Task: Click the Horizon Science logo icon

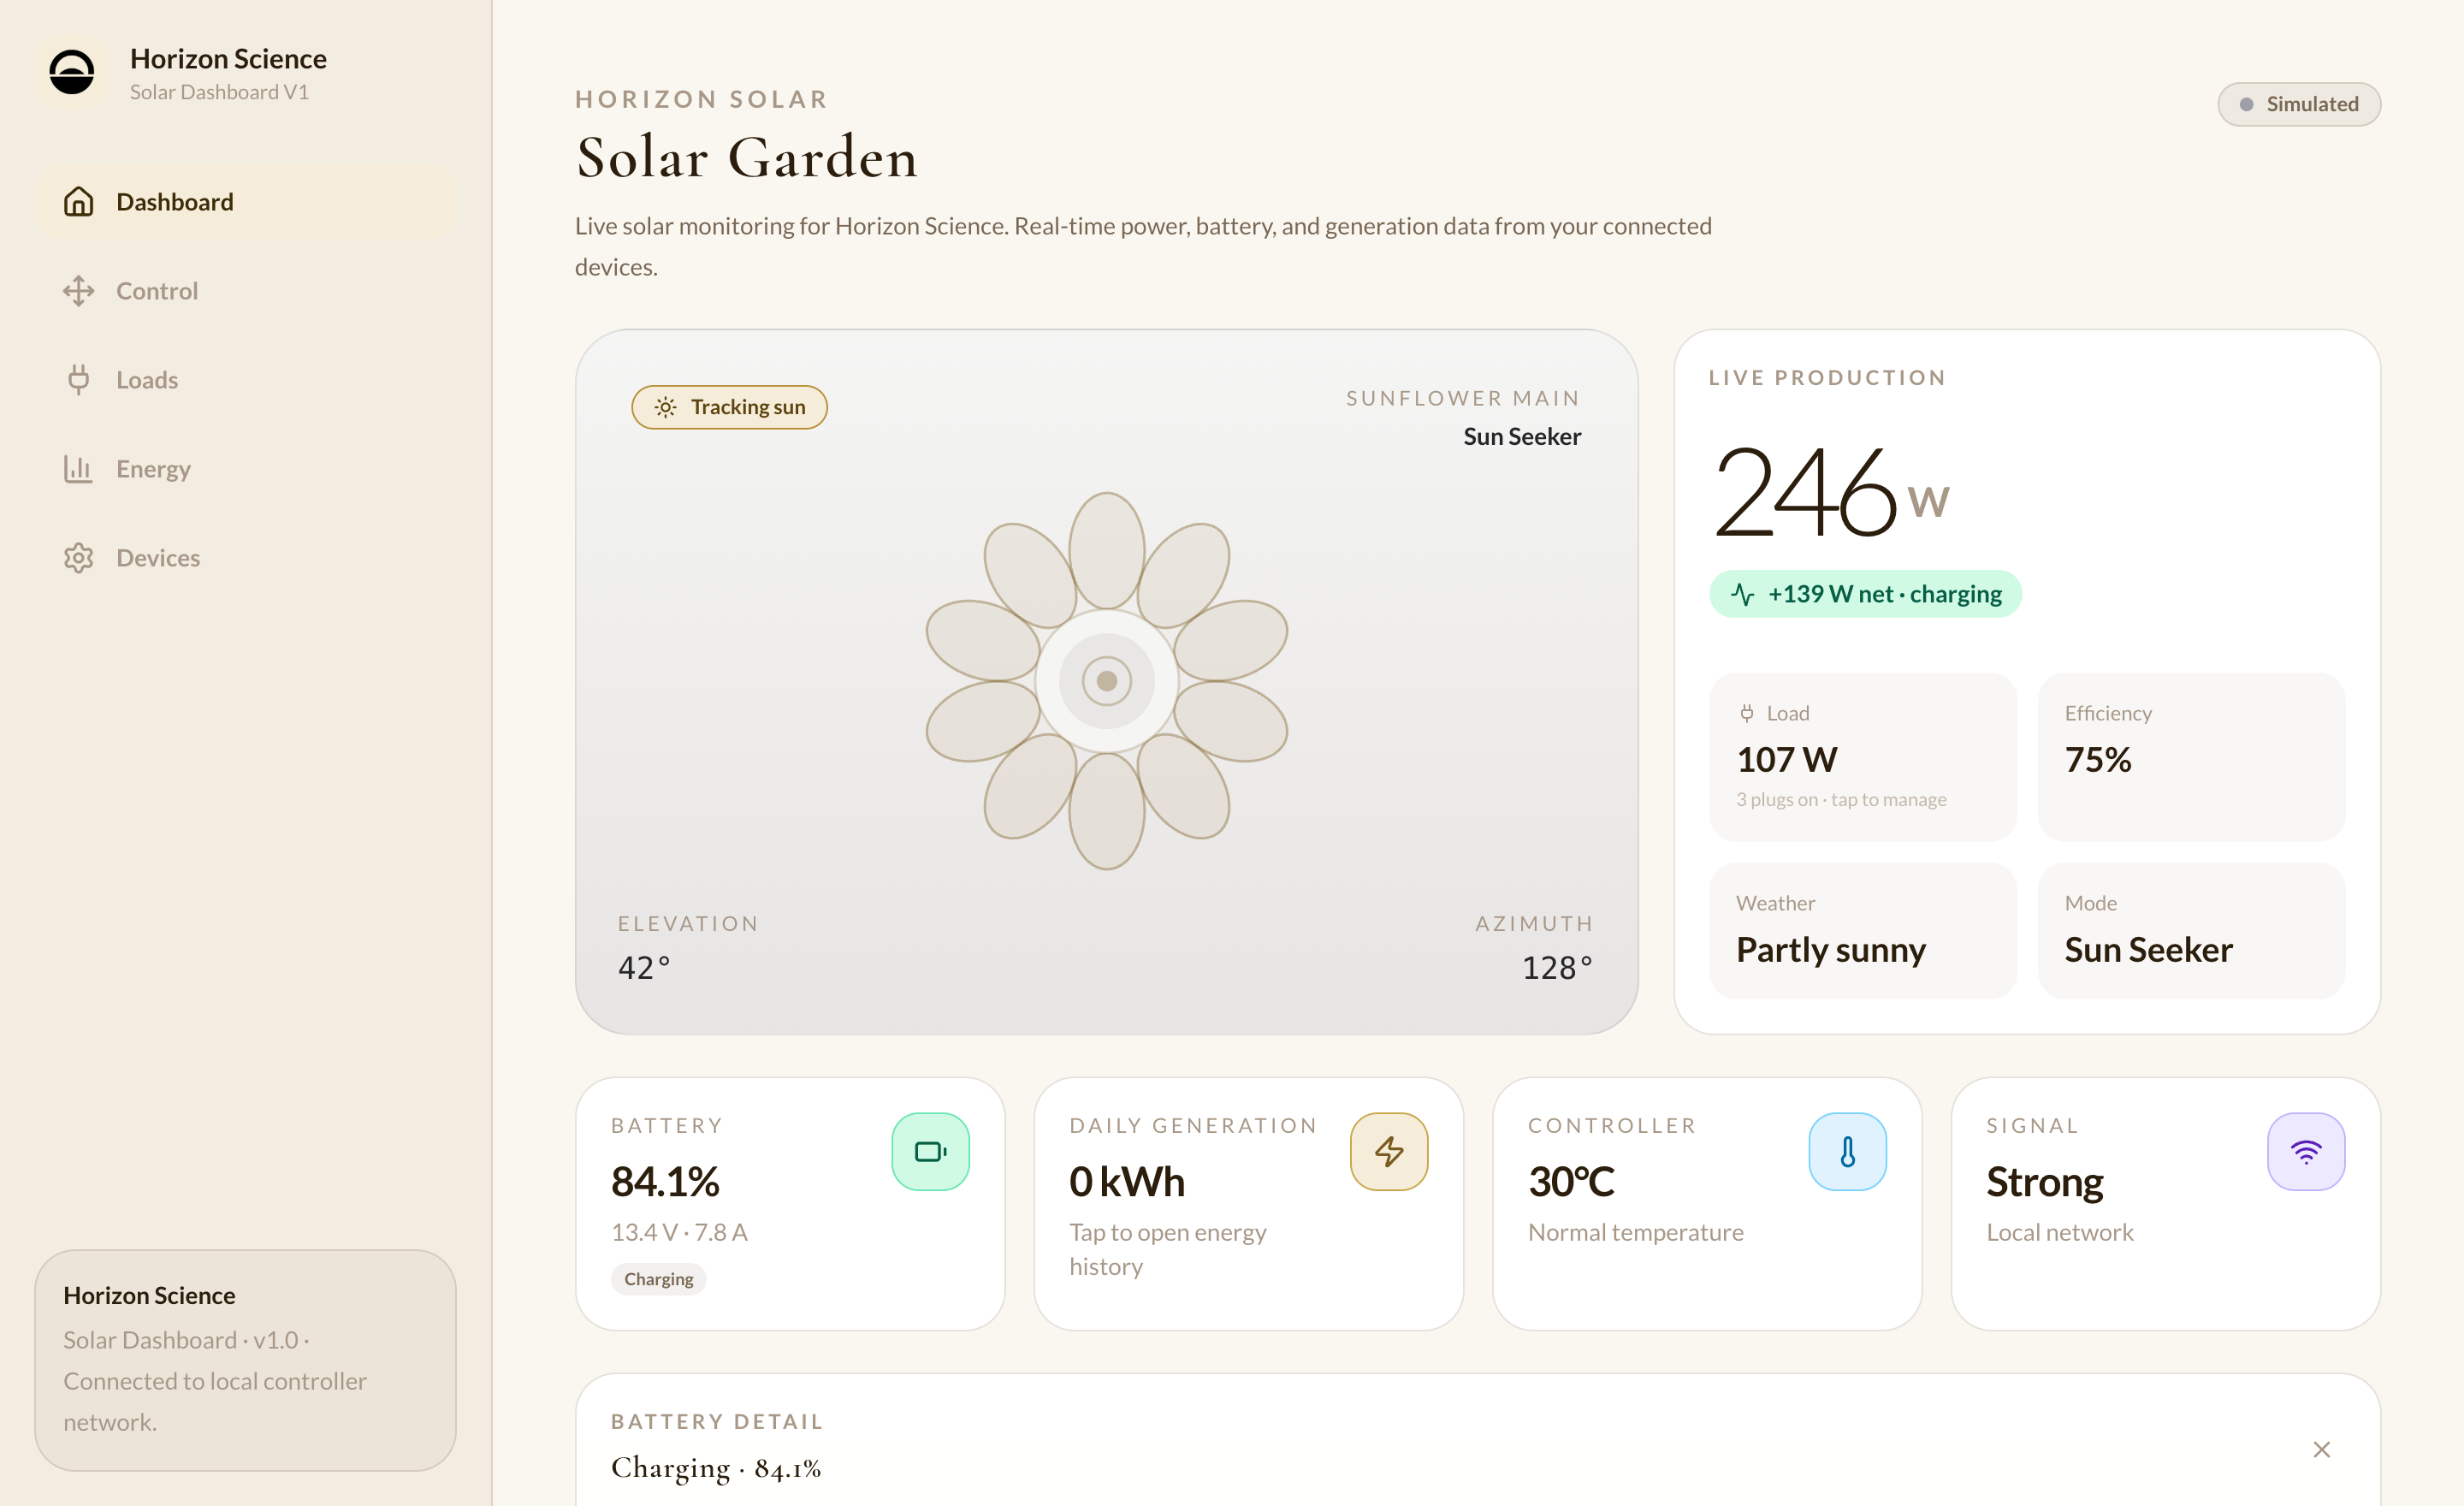Action: [x=72, y=73]
